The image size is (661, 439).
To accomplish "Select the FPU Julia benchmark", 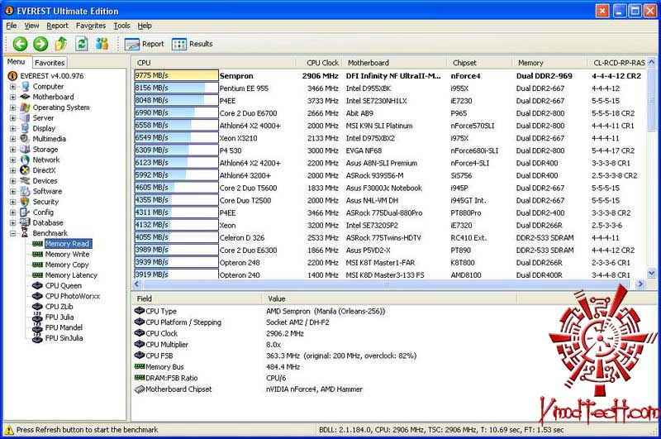I will (x=59, y=317).
